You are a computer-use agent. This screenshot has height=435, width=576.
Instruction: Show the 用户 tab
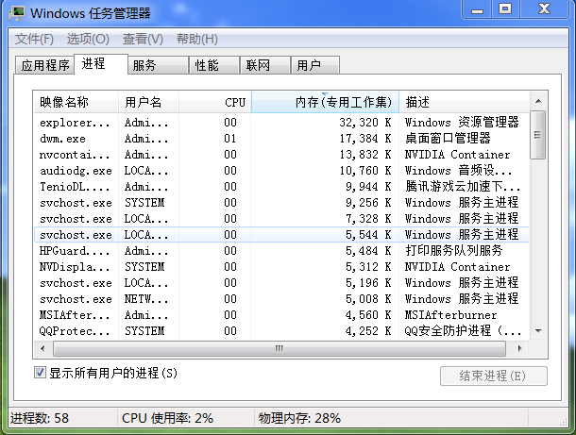[314, 65]
